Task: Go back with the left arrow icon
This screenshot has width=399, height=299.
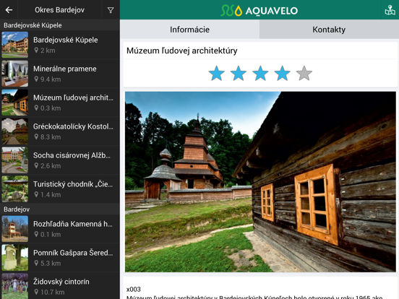Action: (x=9, y=10)
